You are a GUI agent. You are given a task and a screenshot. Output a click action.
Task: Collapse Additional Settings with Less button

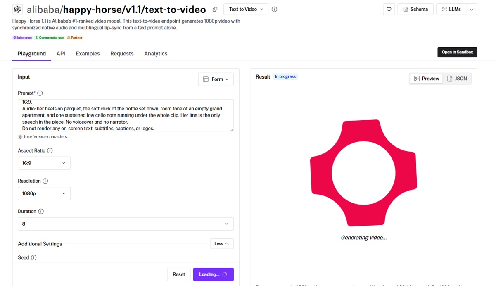pyautogui.click(x=222, y=244)
